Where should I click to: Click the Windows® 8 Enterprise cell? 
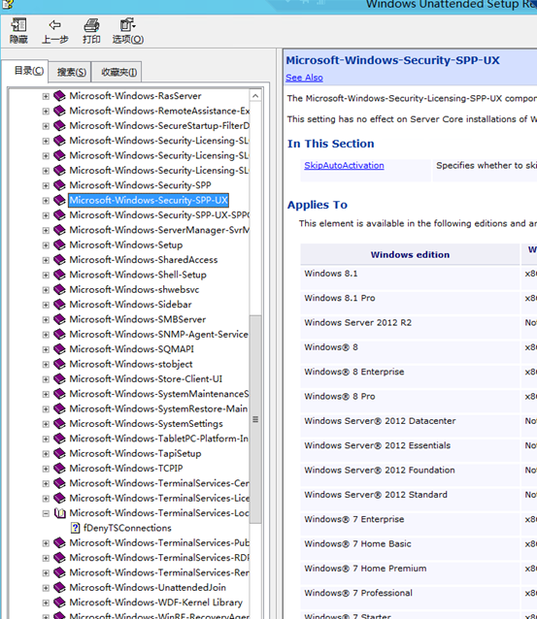tap(410, 375)
